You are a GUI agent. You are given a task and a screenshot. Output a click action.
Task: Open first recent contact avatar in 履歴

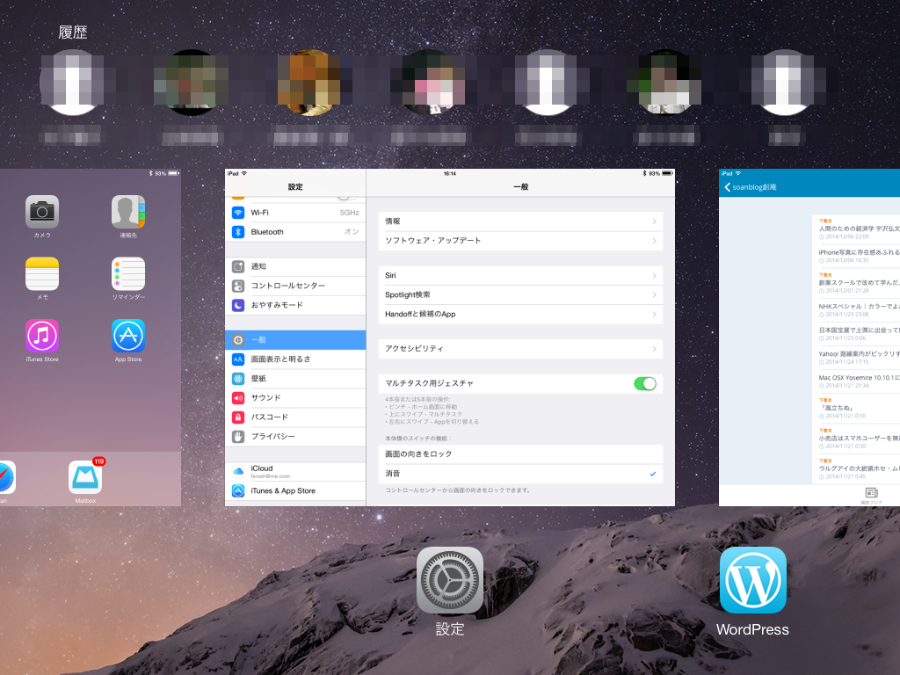click(73, 82)
